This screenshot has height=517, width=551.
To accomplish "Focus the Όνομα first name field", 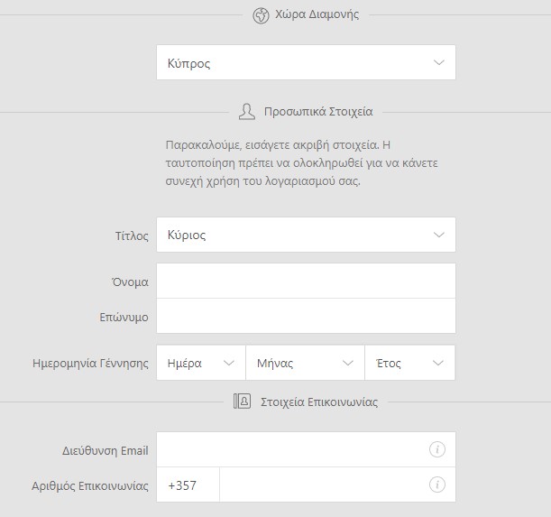I will 306,282.
